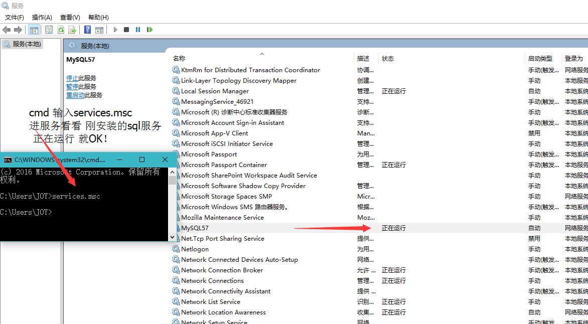The width and height of the screenshot is (588, 324).
Task: Click the Start Service play icon
Action: pyautogui.click(x=115, y=30)
